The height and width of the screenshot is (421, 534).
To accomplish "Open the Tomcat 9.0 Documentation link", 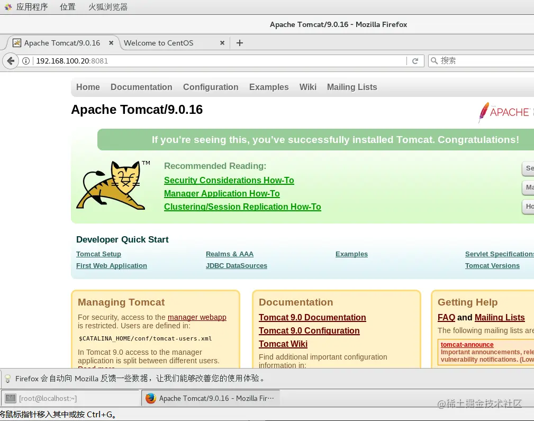I will pyautogui.click(x=312, y=317).
